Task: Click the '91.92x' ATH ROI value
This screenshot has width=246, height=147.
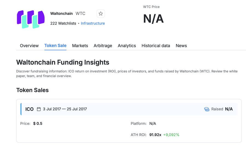Action: 155,135
